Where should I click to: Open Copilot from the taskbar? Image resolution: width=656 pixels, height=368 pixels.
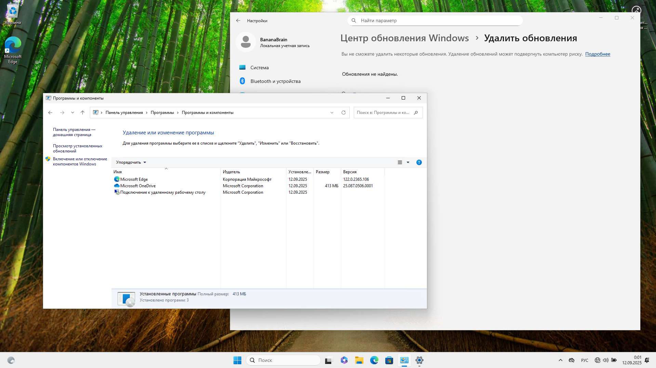tap(344, 360)
